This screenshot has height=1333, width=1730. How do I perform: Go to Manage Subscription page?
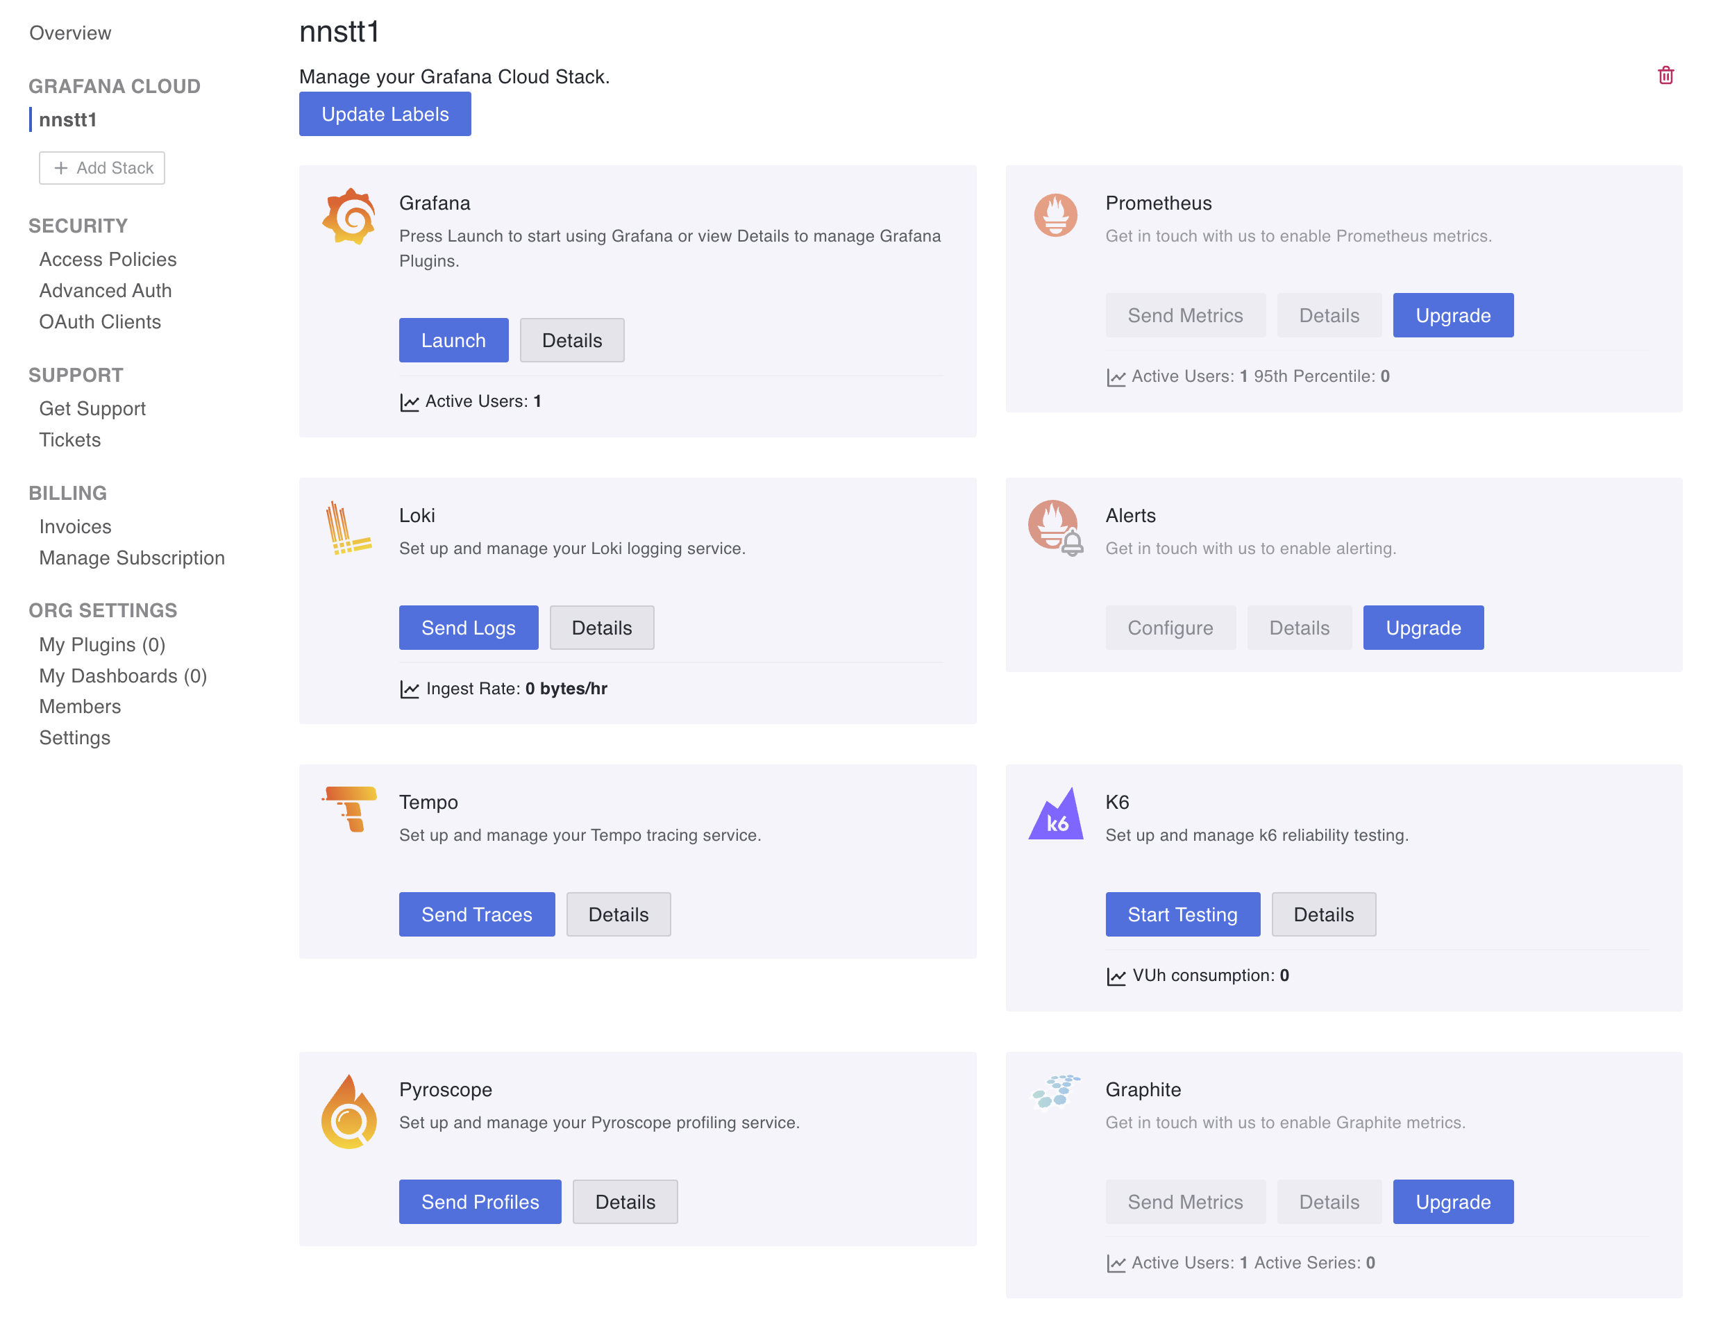pyautogui.click(x=131, y=557)
